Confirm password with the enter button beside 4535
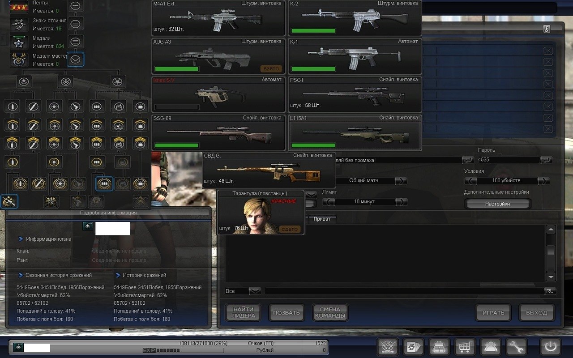 pyautogui.click(x=546, y=160)
